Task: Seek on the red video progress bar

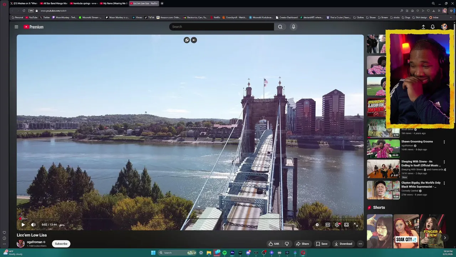Action: click(x=190, y=218)
